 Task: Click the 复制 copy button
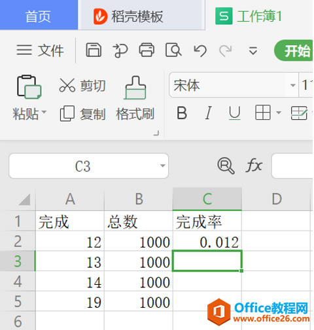tap(83, 114)
